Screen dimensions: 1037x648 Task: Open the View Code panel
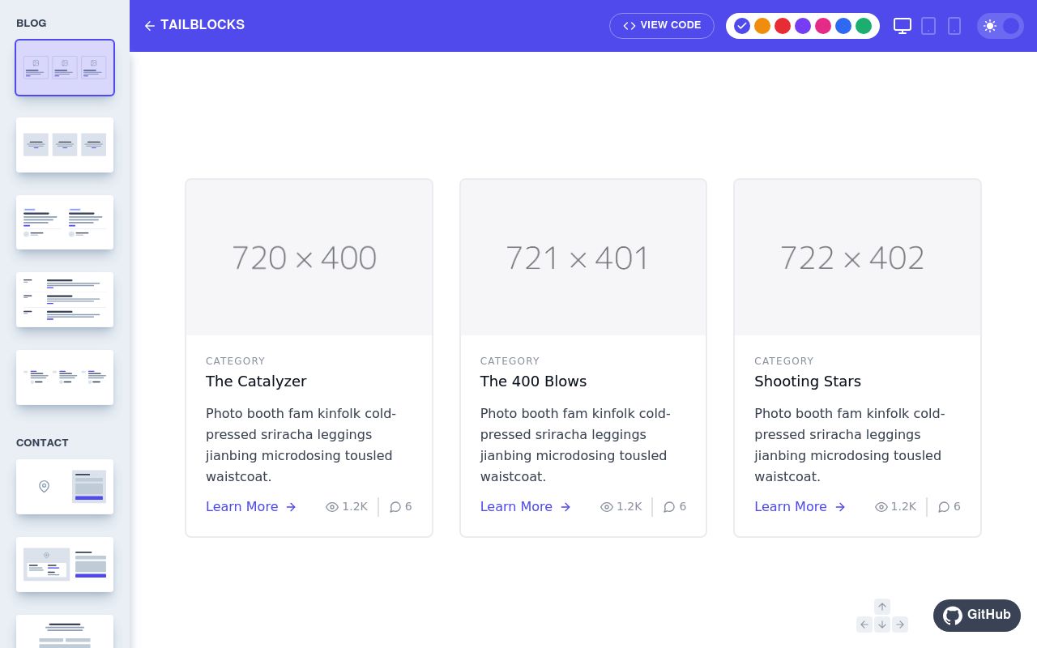[662, 26]
